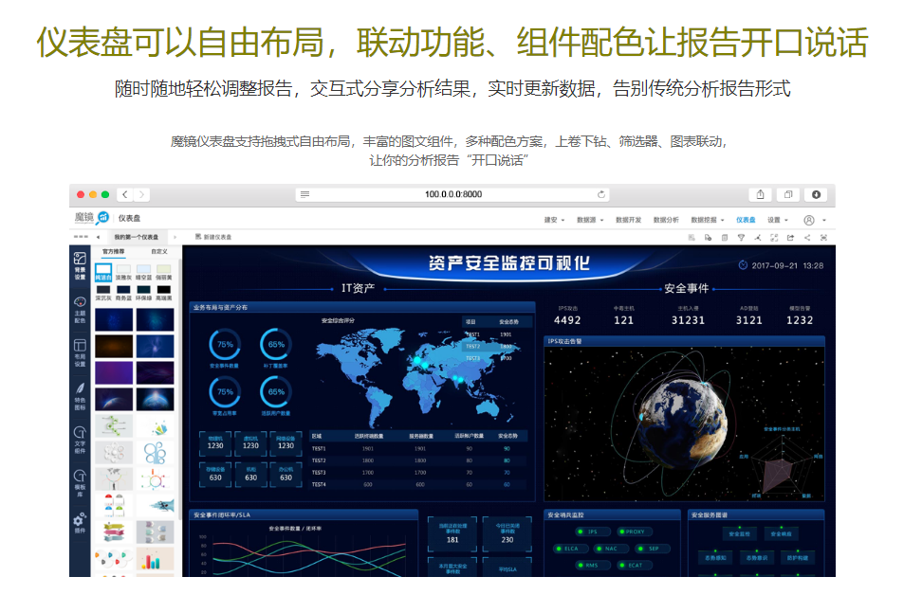Expand the 建安 dropdown menu

(554, 220)
